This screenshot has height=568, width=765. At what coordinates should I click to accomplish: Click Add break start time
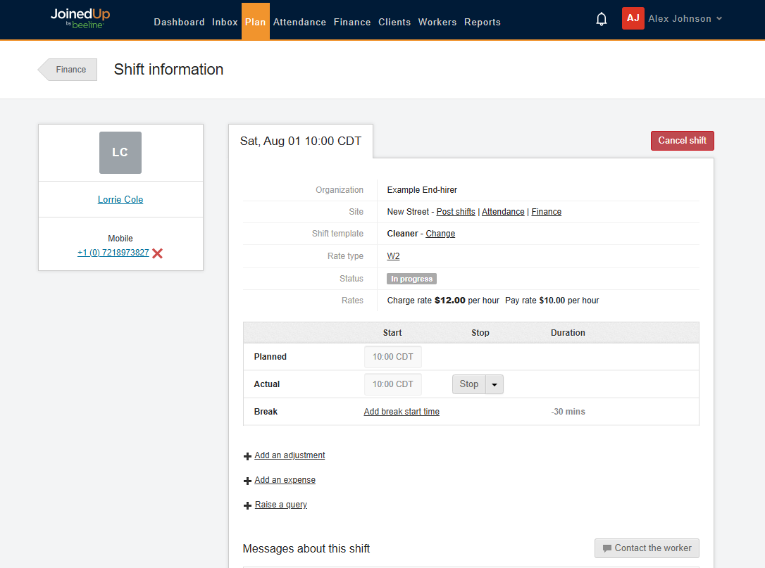click(x=402, y=412)
